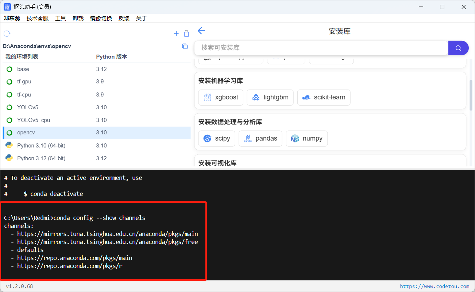Viewport: 475px width, 292px height.
Task: Select the opencv environment
Action: click(97, 133)
